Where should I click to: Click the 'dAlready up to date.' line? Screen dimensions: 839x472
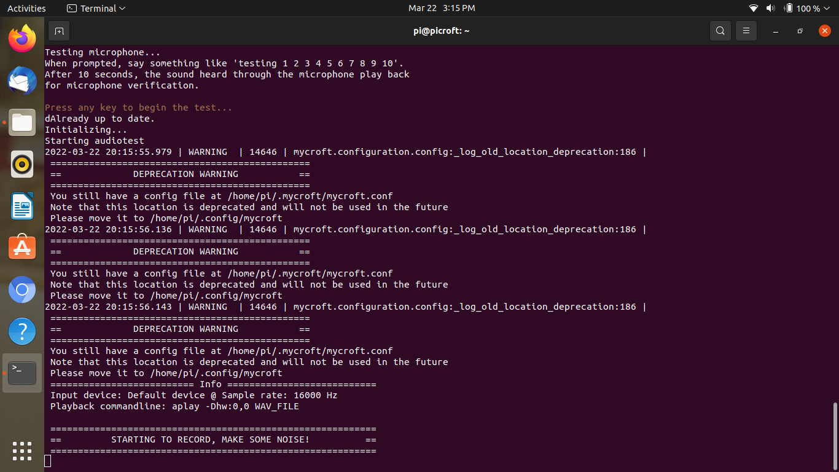(100, 119)
